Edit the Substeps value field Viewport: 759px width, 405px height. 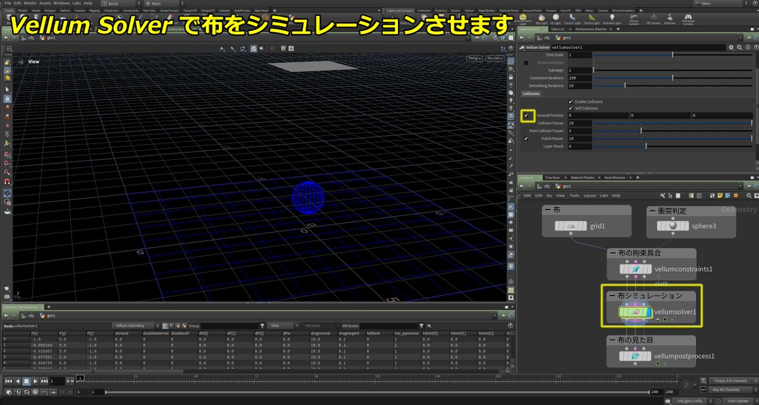[x=579, y=70]
